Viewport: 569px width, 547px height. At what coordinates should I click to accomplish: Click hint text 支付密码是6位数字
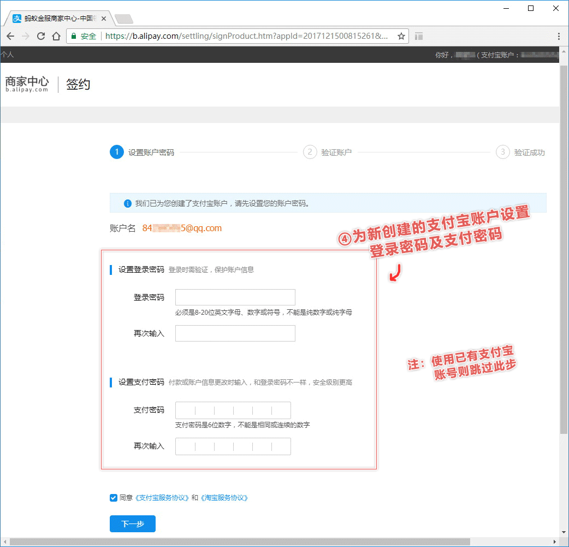coord(242,425)
